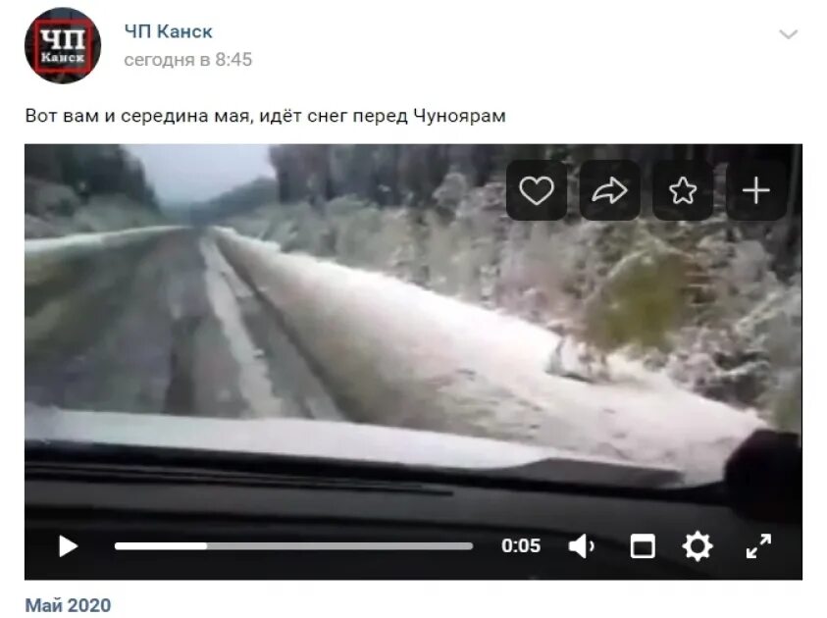Click the post caption about snow in May
The image size is (827, 618).
(x=265, y=116)
